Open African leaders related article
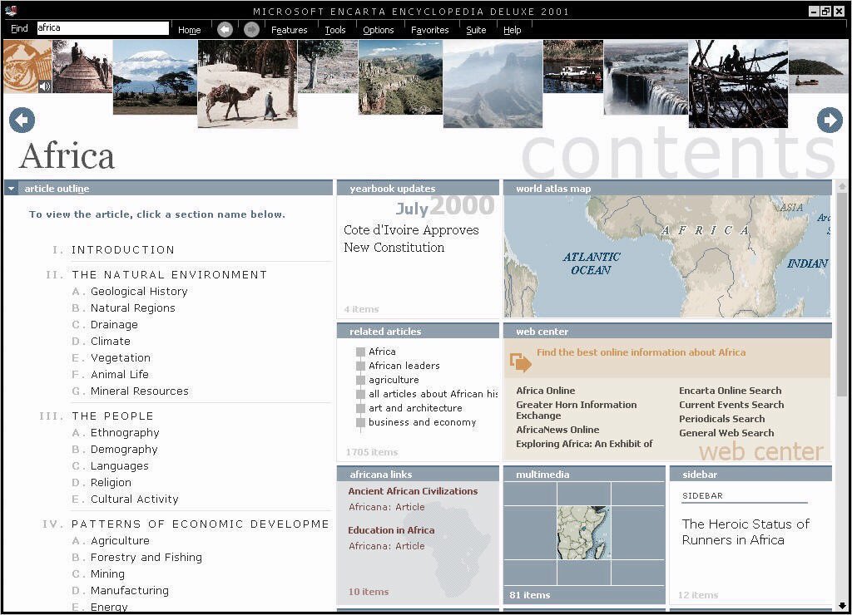Image resolution: width=852 pixels, height=615 pixels. [x=404, y=366]
